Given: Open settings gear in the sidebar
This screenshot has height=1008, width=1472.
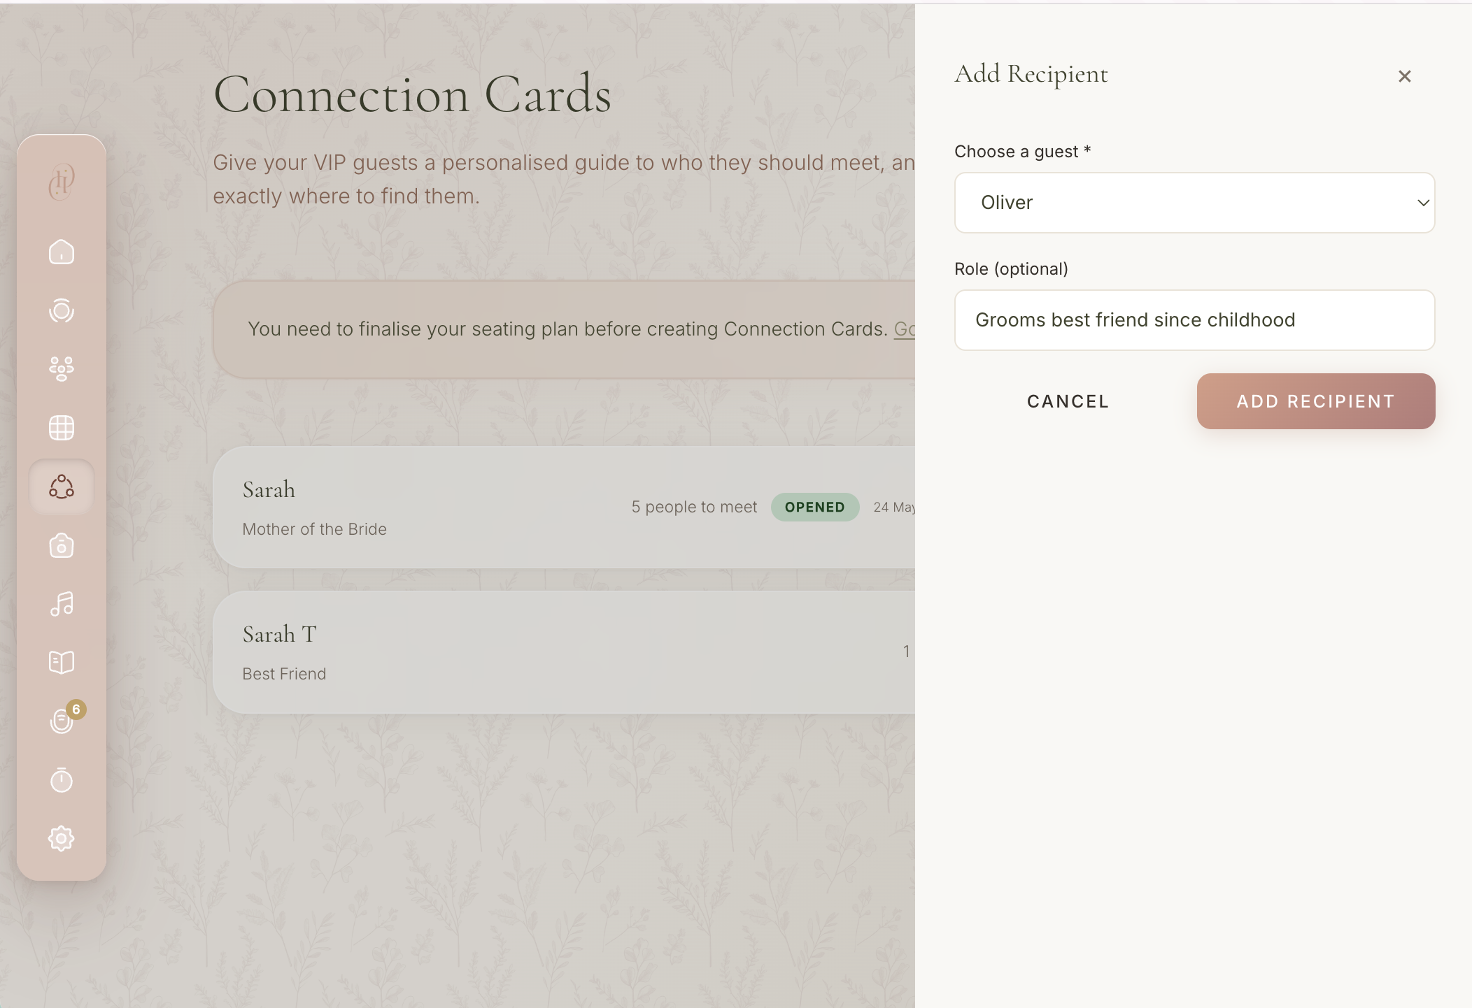Looking at the screenshot, I should click(x=62, y=838).
